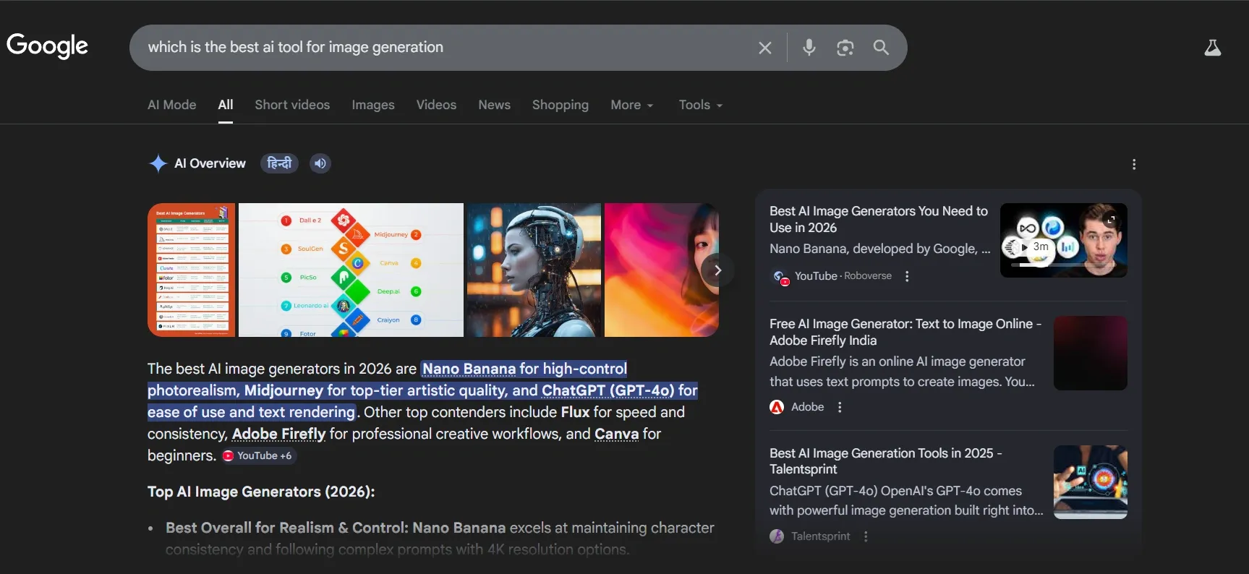Open Best AI Image Generation Tools 2025 Talentsprint link
The height and width of the screenshot is (574, 1249).
pyautogui.click(x=886, y=461)
